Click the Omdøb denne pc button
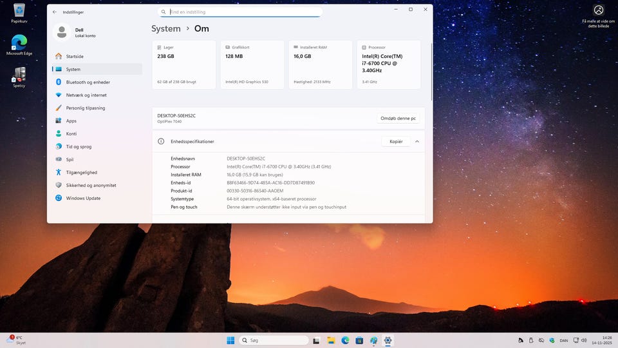The height and width of the screenshot is (348, 618). (398, 118)
